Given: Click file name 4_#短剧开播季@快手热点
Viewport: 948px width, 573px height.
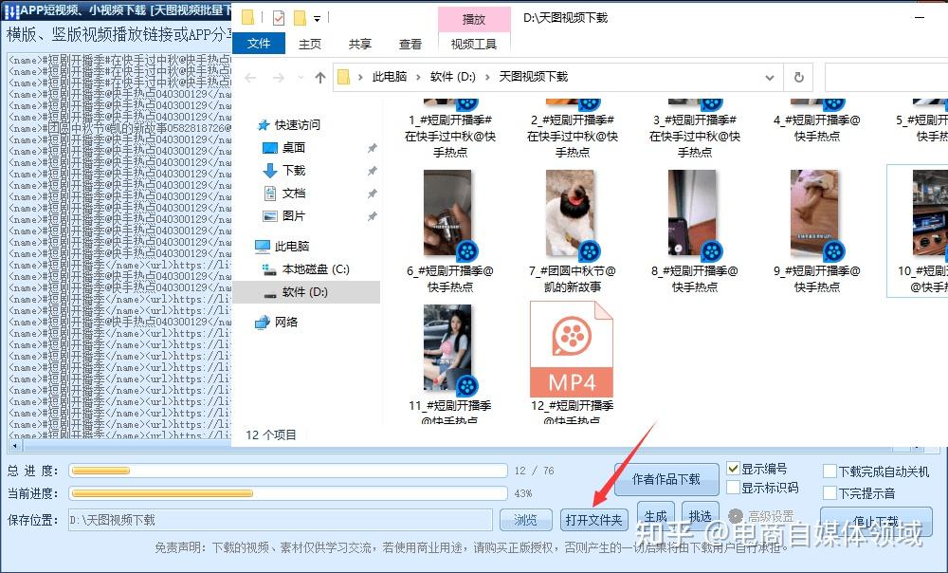Looking at the screenshot, I should tap(817, 128).
